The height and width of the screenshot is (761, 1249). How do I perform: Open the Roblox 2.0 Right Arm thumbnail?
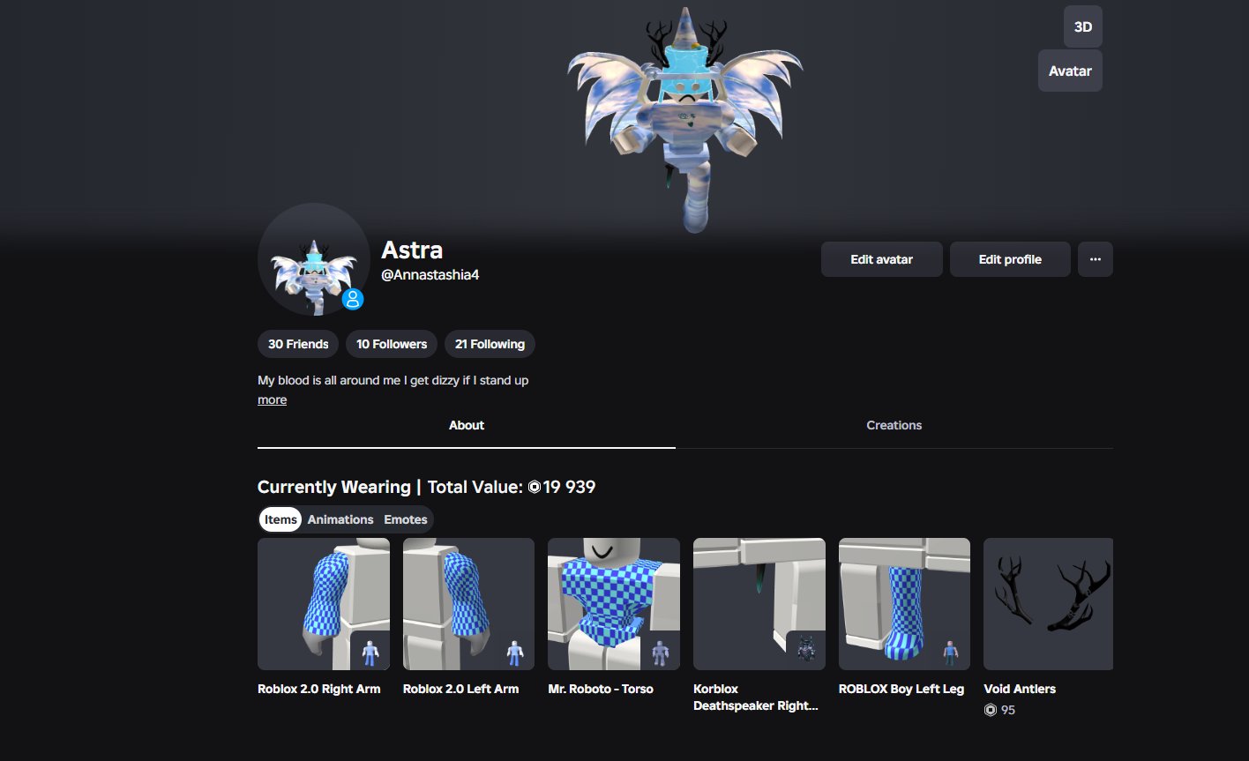pyautogui.click(x=324, y=604)
